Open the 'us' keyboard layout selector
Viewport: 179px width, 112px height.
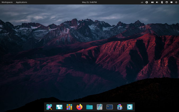(142, 2)
